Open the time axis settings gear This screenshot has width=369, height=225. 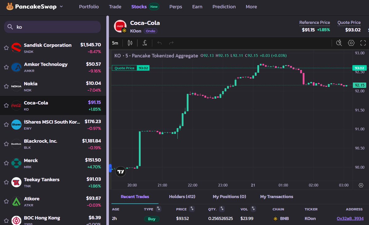pos(361,185)
